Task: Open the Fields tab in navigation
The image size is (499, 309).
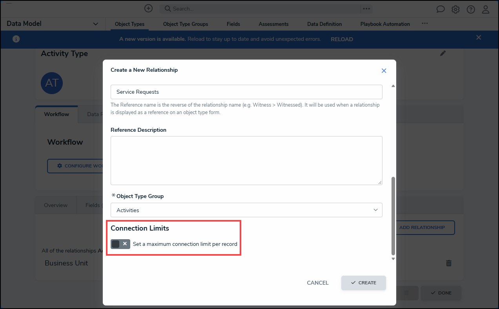Action: [x=233, y=24]
